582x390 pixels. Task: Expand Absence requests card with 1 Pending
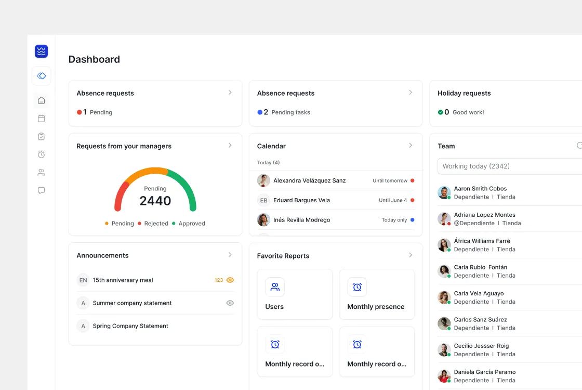(230, 93)
